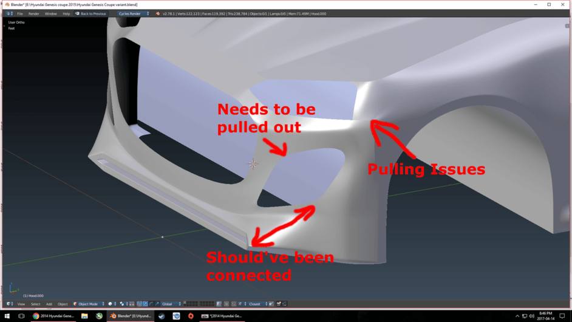Open the Object Mode dropdown
This screenshot has width=572, height=322.
coord(89,304)
